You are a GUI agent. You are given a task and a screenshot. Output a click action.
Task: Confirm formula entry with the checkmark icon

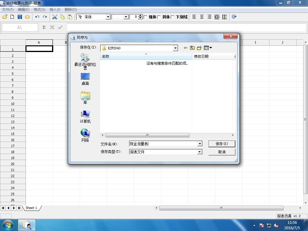[x=60, y=27]
